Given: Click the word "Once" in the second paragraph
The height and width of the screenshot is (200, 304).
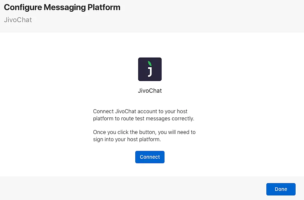Looking at the screenshot, I should tap(99, 132).
